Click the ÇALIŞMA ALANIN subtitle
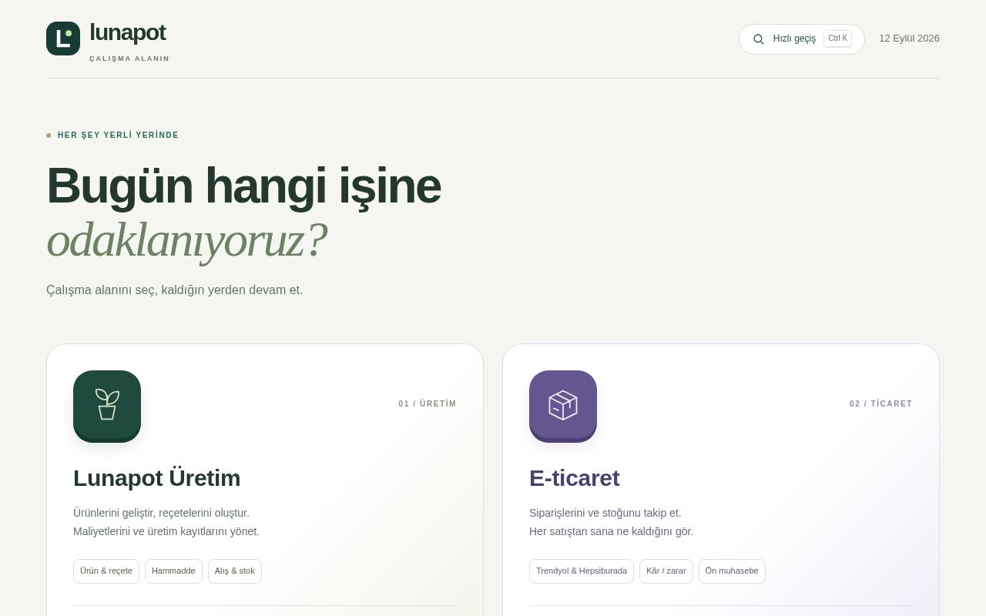 (129, 59)
